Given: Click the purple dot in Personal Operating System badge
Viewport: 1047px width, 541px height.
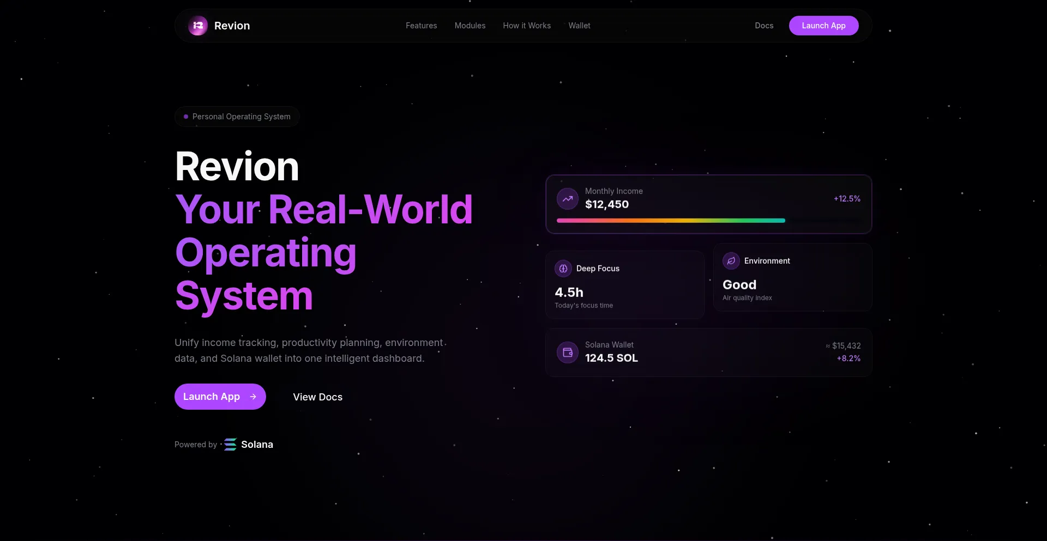Looking at the screenshot, I should click(186, 117).
